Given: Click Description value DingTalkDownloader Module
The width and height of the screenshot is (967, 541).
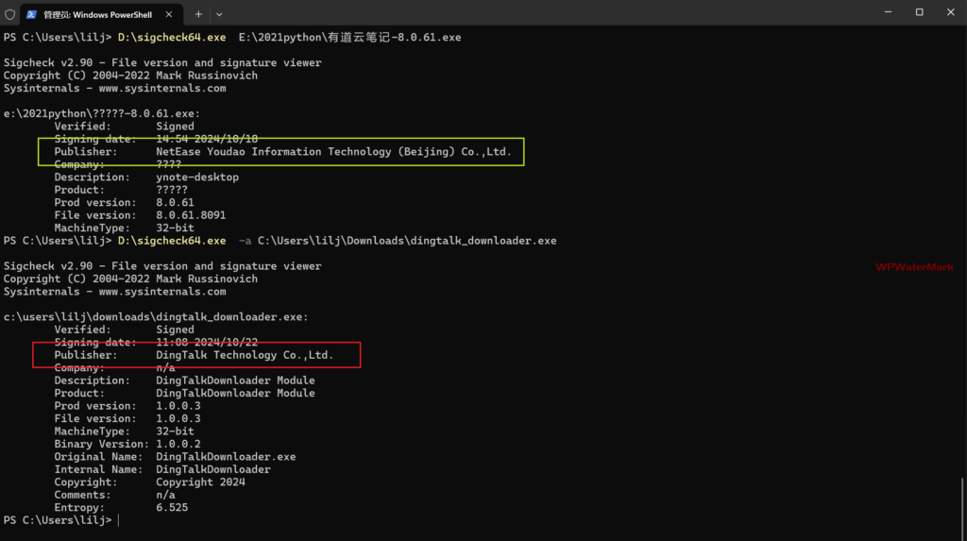Looking at the screenshot, I should click(235, 380).
